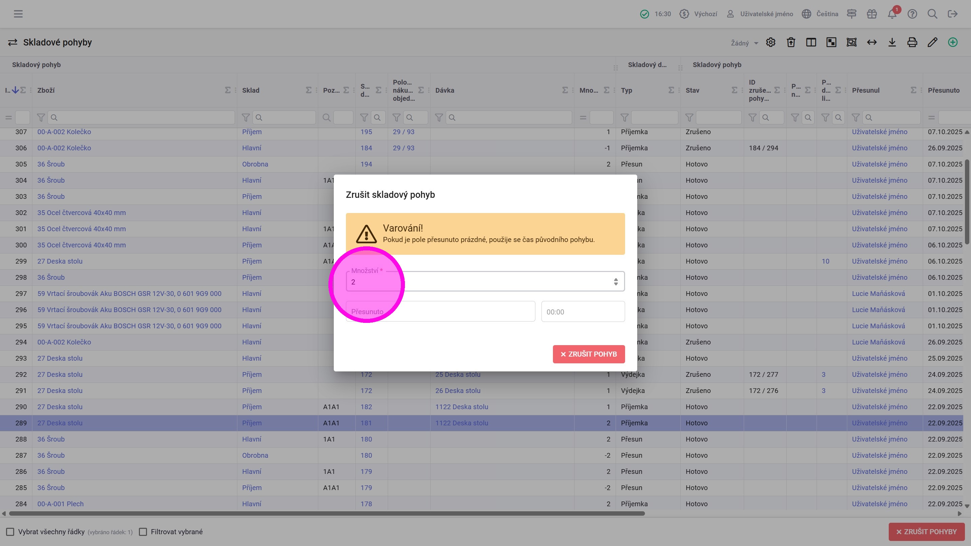Click the download export icon
This screenshot has height=546, width=971.
click(892, 42)
